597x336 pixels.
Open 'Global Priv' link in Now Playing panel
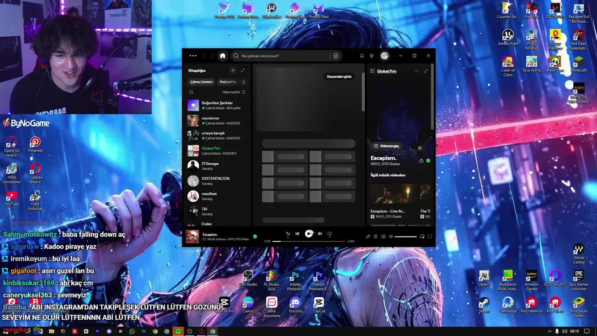pos(387,71)
